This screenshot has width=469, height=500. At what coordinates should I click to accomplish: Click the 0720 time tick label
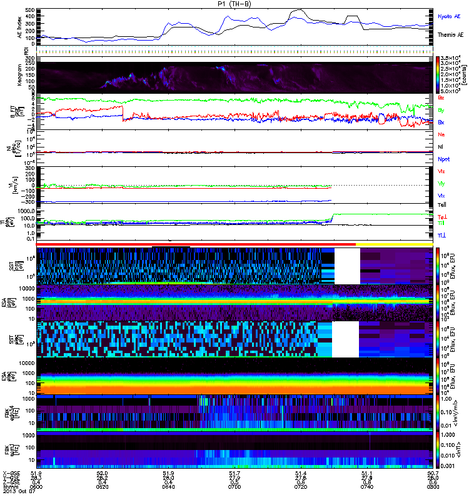pos(301,487)
